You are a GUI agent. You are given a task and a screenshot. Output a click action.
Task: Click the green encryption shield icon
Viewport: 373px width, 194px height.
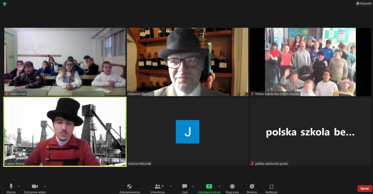tap(4, 4)
